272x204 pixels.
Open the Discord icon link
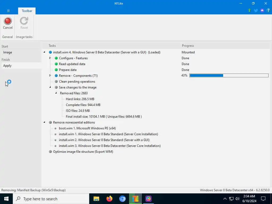click(x=262, y=10)
